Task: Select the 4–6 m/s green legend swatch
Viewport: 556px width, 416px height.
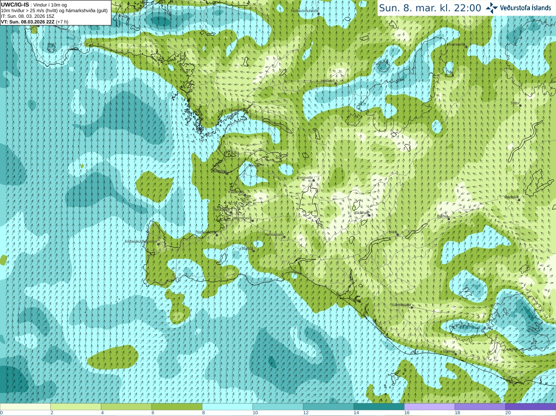Action: click(x=126, y=407)
